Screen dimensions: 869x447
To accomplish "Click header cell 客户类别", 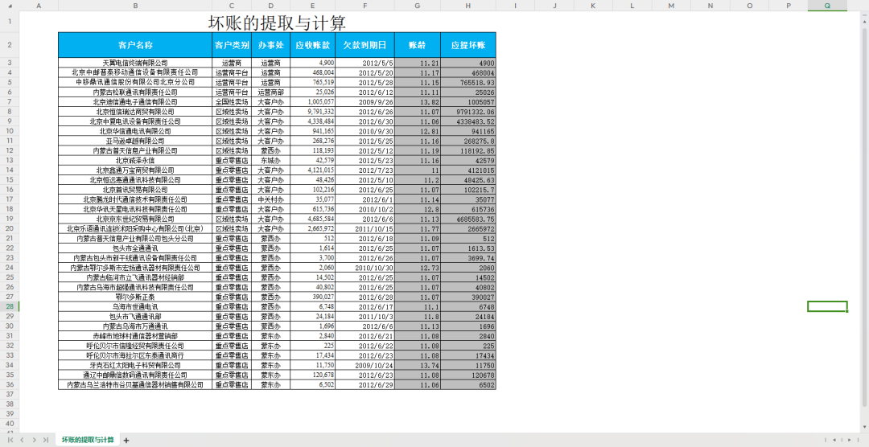I will [232, 45].
